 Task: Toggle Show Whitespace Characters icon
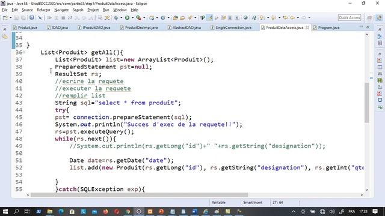click(237, 18)
